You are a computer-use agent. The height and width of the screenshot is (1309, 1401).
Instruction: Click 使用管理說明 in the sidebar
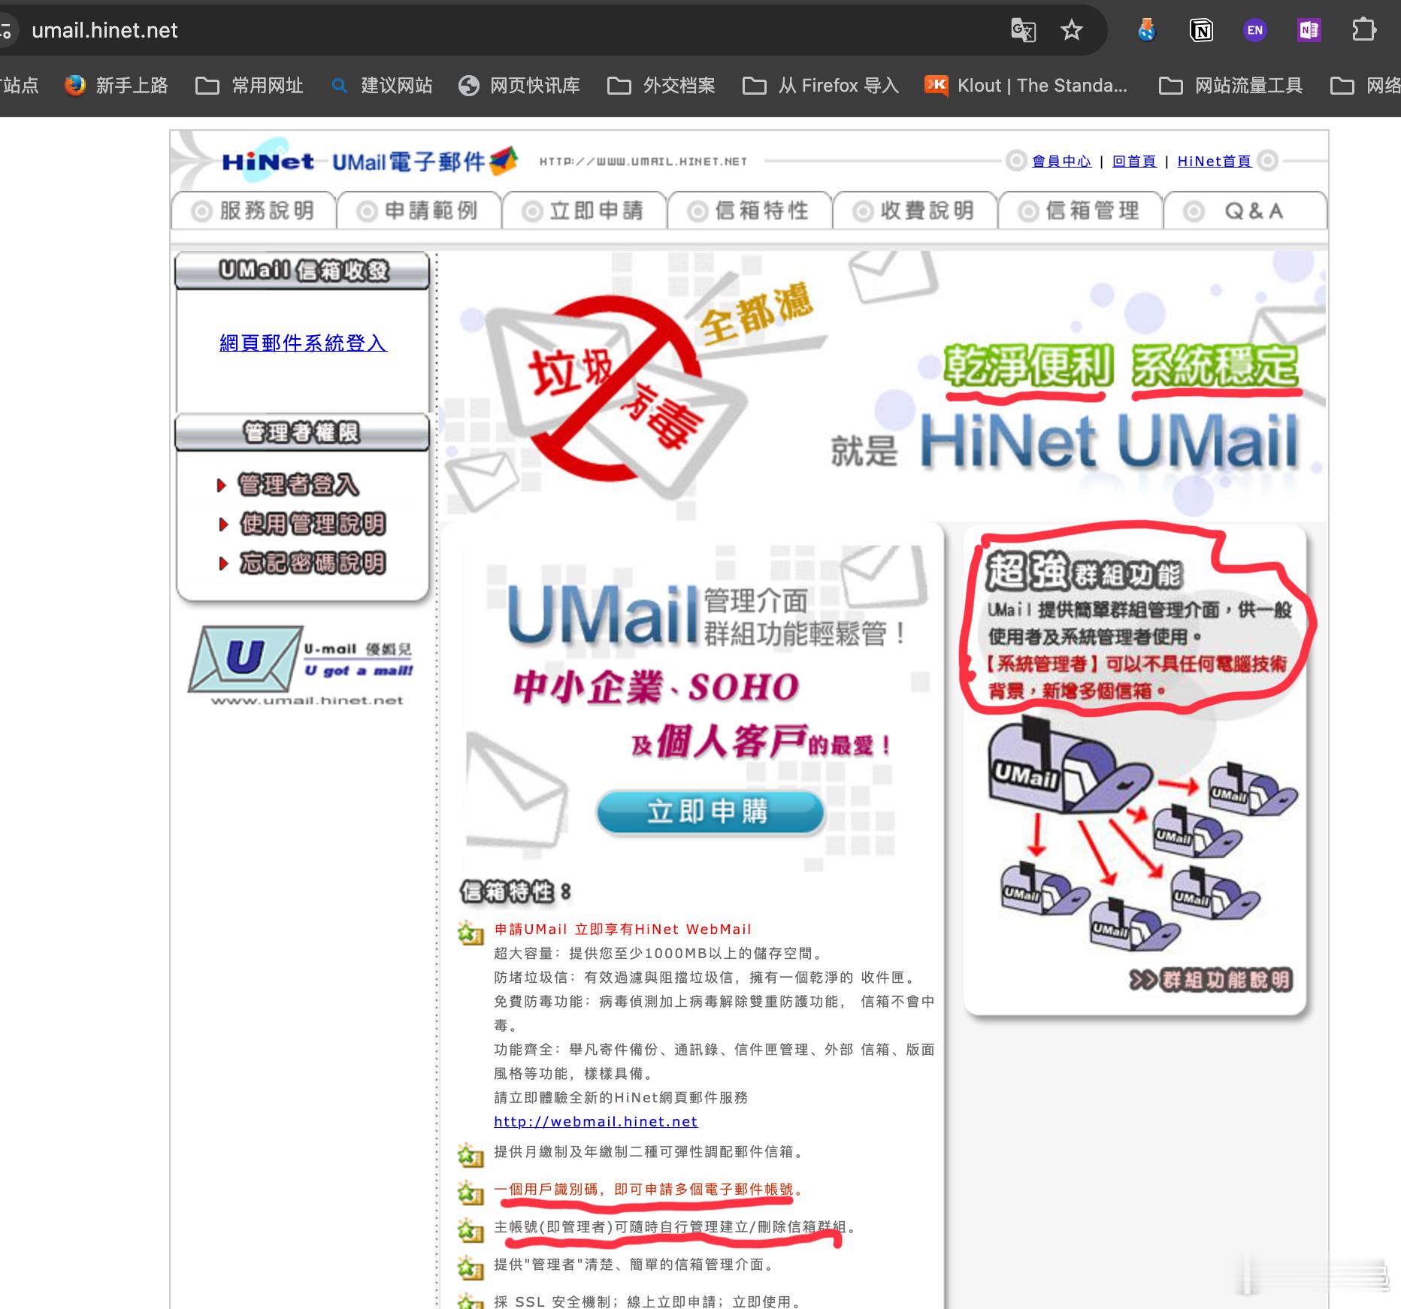point(313,524)
